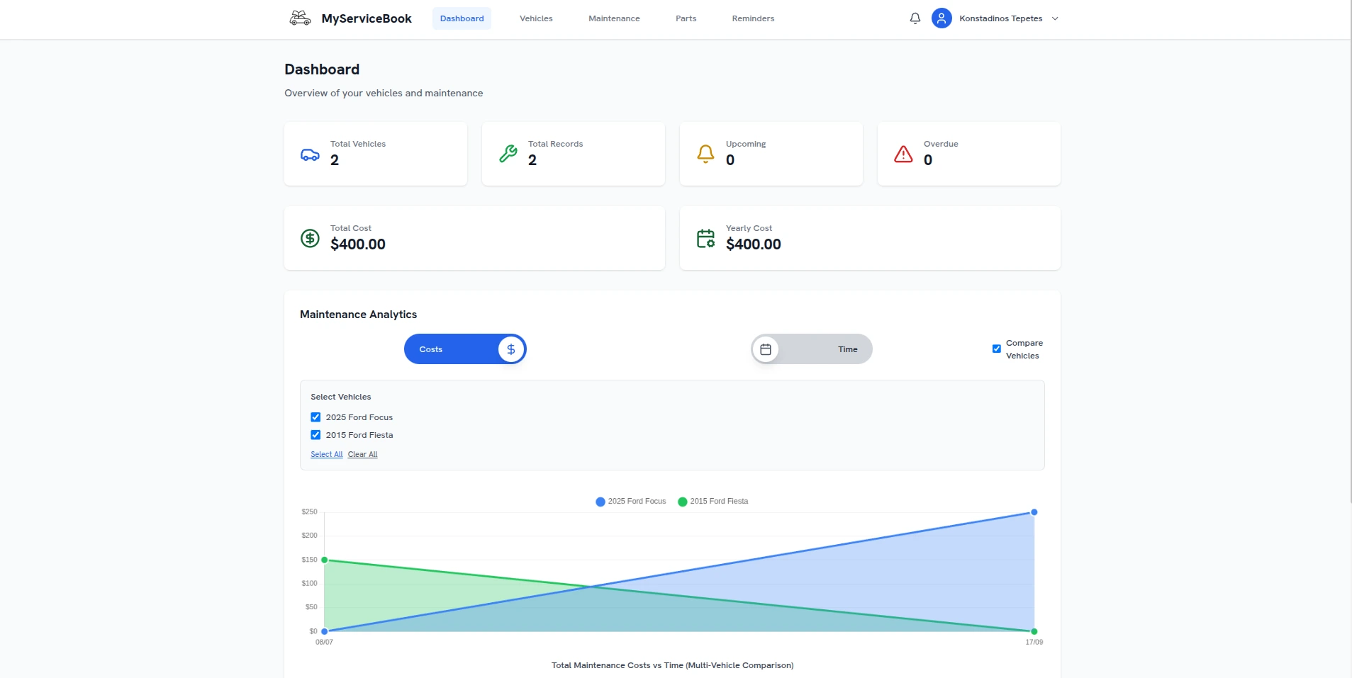This screenshot has height=678, width=1352.
Task: Click the Total Records wrench icon
Action: click(508, 154)
